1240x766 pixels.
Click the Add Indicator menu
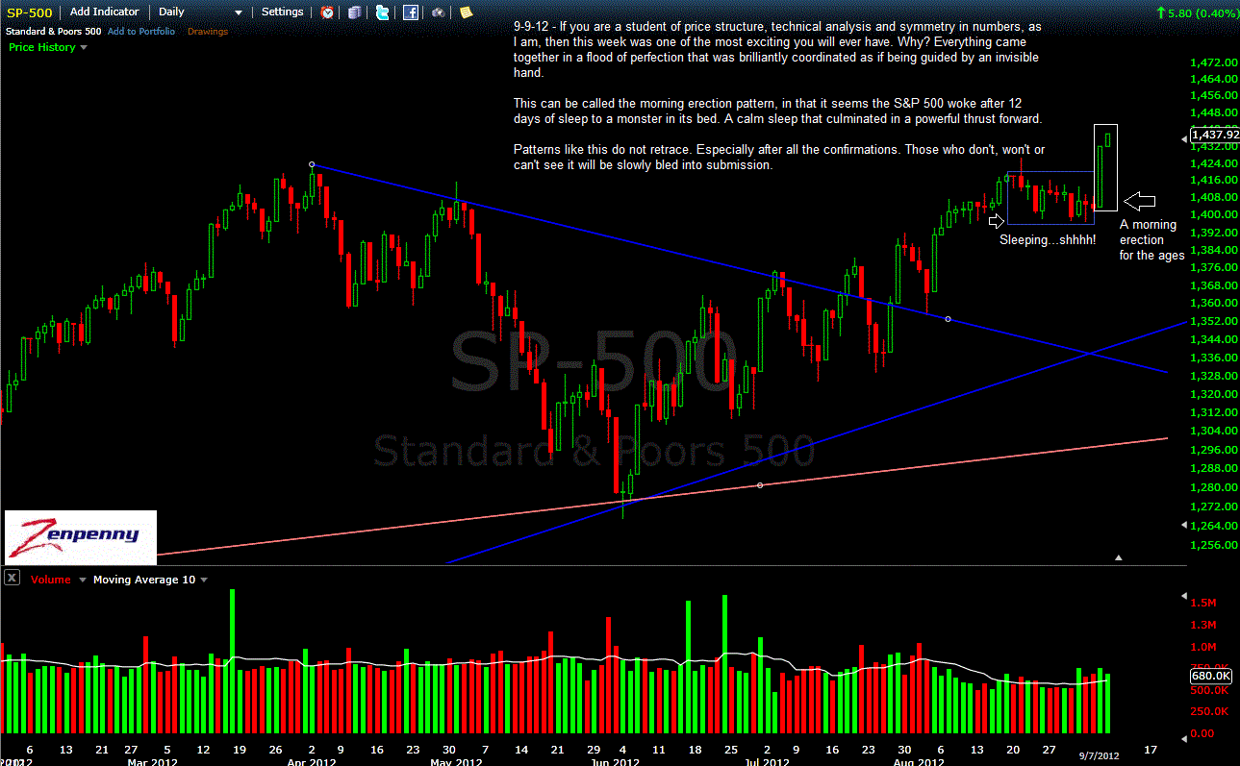(x=104, y=12)
